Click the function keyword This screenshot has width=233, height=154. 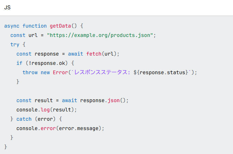[x=35, y=26]
